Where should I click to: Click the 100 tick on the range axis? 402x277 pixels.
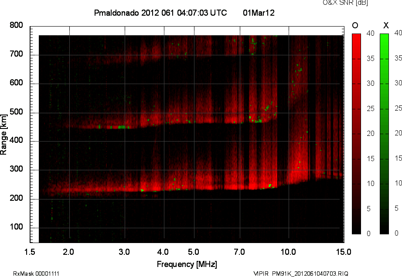click(16, 227)
